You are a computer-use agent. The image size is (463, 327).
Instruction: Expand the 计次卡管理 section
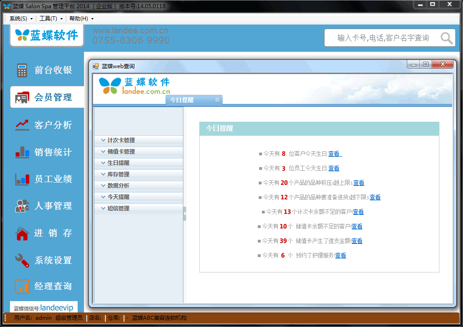tap(138, 140)
